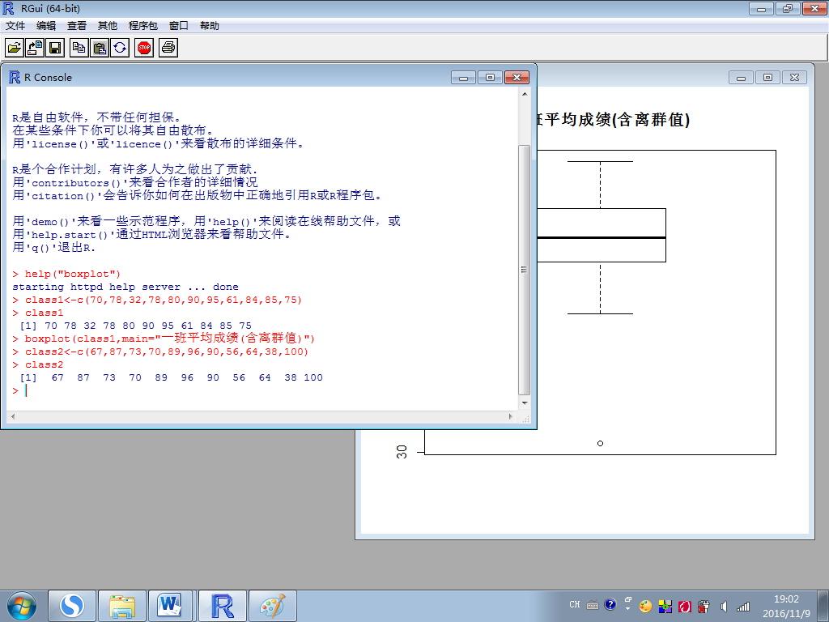Click the help("boxplot") command line
Image resolution: width=829 pixels, height=622 pixels.
tap(66, 274)
